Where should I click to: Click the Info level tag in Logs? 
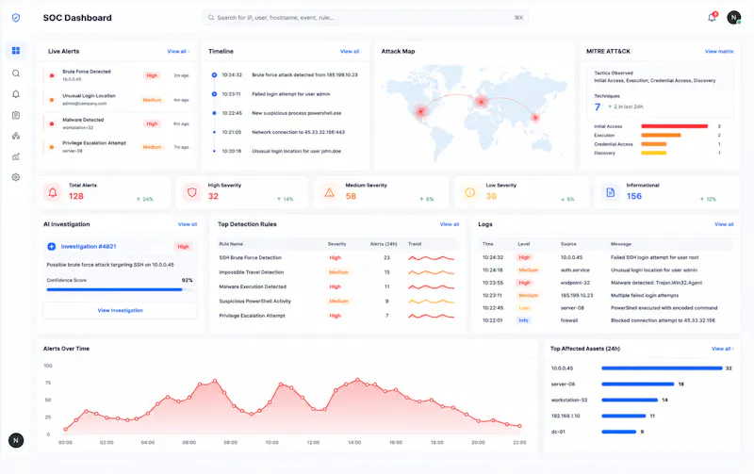(523, 320)
